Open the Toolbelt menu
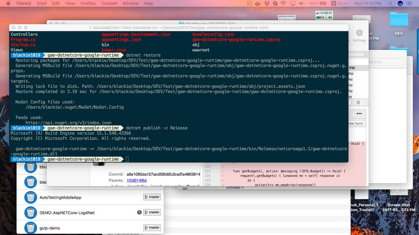 pyautogui.click(x=109, y=3)
